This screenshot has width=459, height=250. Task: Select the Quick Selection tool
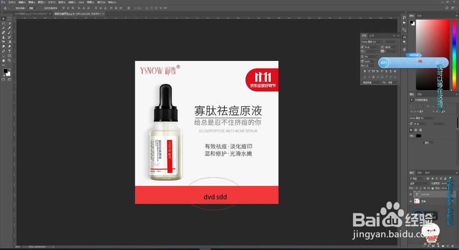(x=9, y=23)
